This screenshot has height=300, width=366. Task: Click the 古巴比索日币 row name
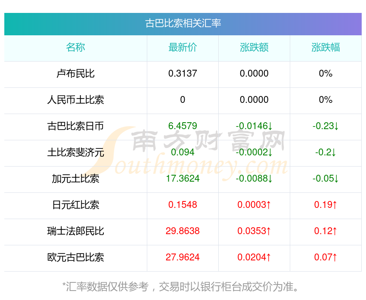(75, 126)
